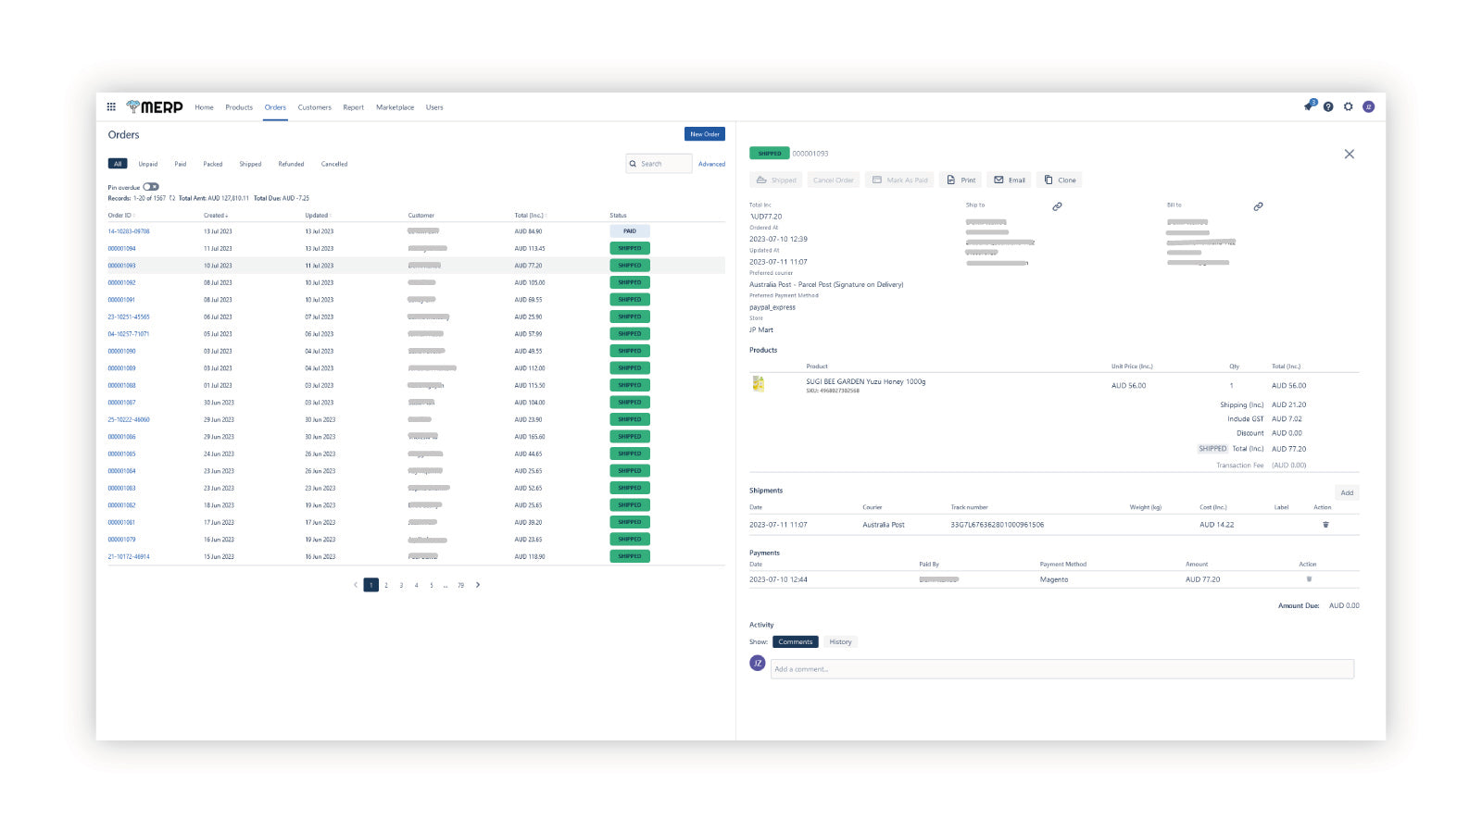Open the help question mark icon
The width and height of the screenshot is (1482, 833).
1328,106
